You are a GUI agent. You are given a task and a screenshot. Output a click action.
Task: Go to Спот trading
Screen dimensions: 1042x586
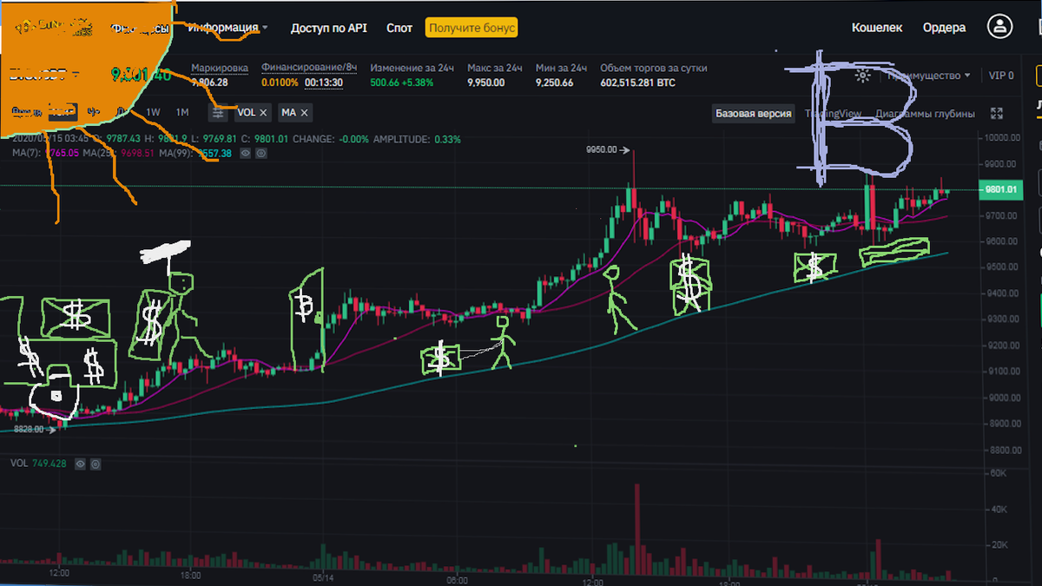tap(399, 28)
